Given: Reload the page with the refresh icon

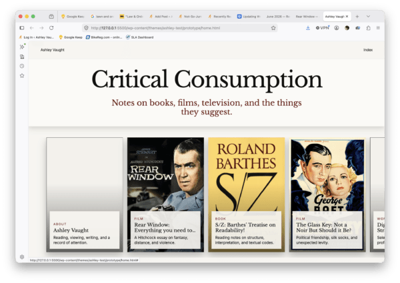Looking at the screenshot, I should (51, 28).
